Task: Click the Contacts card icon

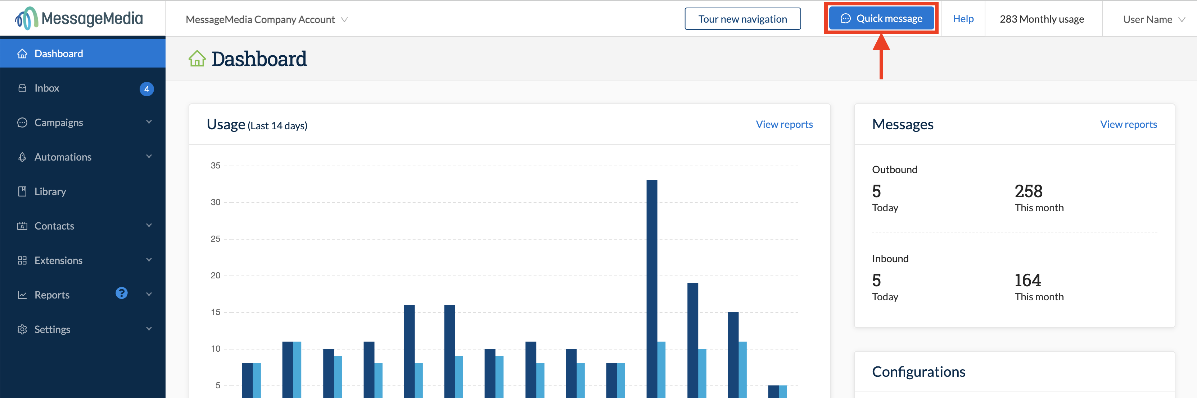Action: (22, 226)
